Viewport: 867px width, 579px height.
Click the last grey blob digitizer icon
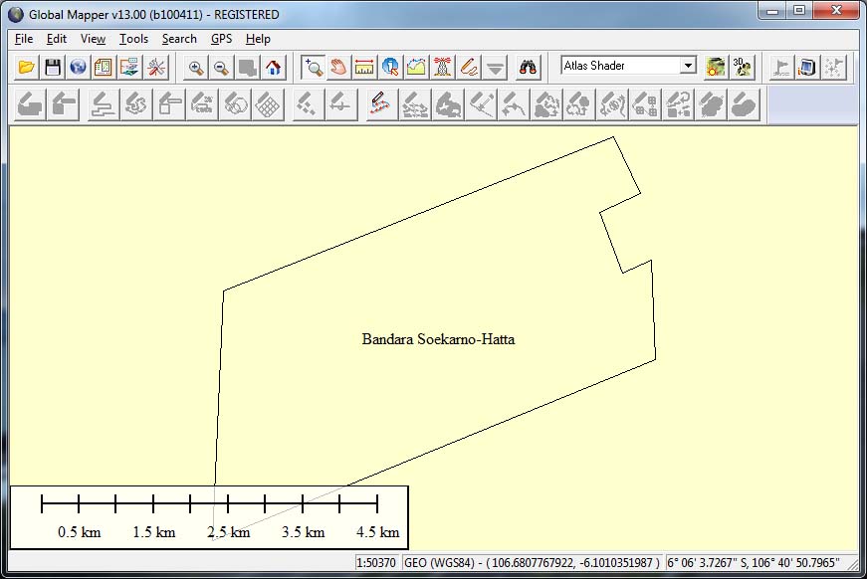click(745, 104)
